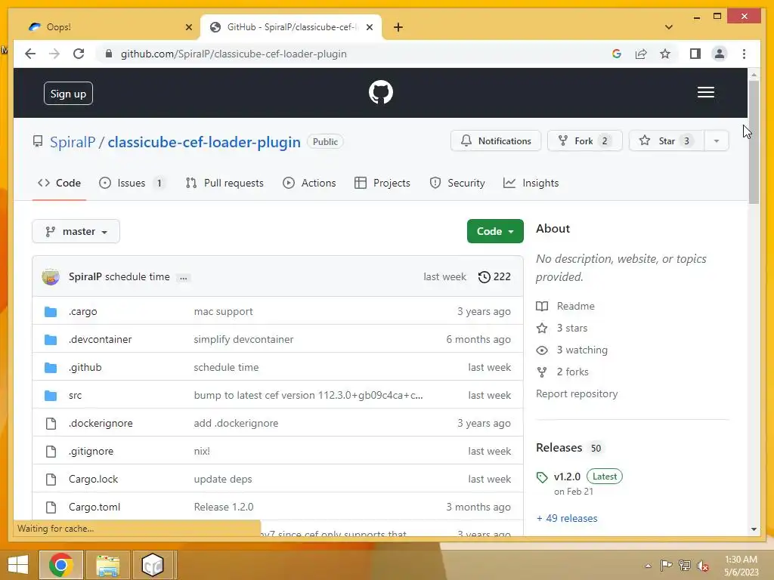Screen dimensions: 774x580
Task: Open classicube-cef-loader-plugin repo link
Action: [x=204, y=142]
